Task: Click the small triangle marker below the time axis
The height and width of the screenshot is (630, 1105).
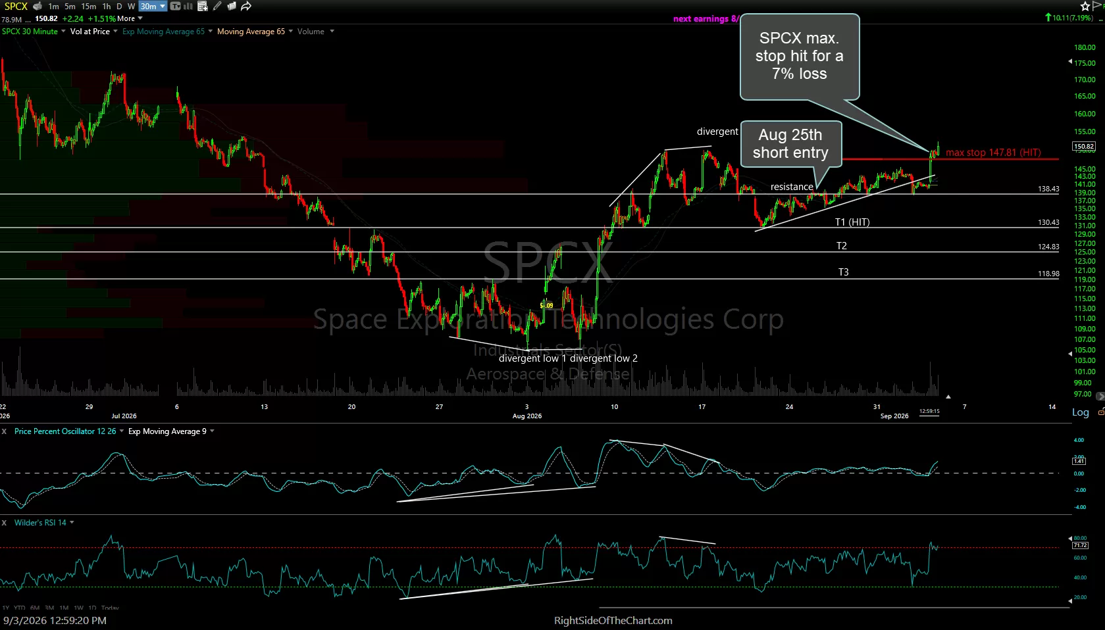Action: tap(948, 397)
